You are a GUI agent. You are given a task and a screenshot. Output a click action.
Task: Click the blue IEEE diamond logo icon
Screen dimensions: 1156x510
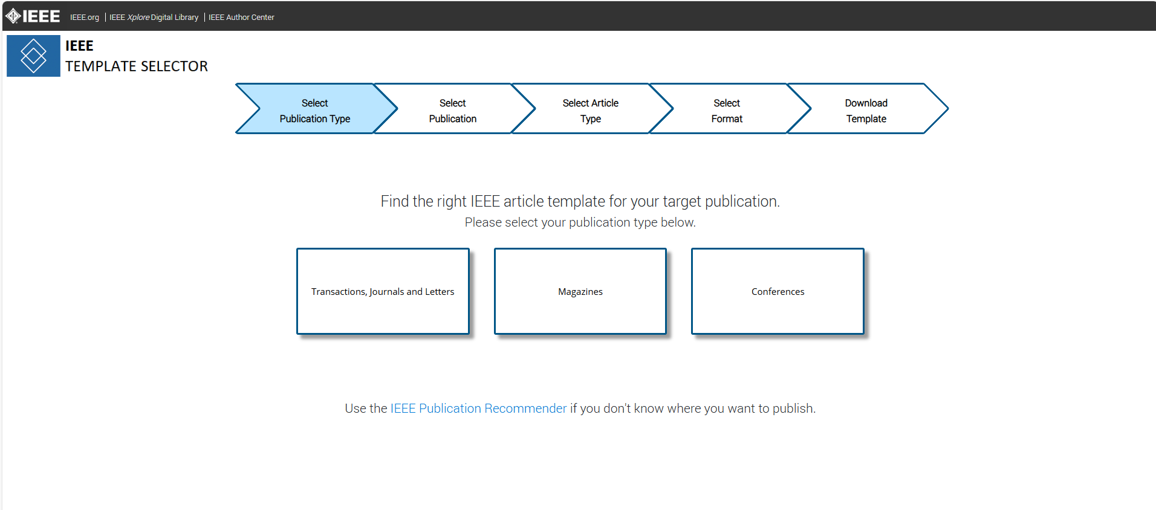click(x=33, y=56)
